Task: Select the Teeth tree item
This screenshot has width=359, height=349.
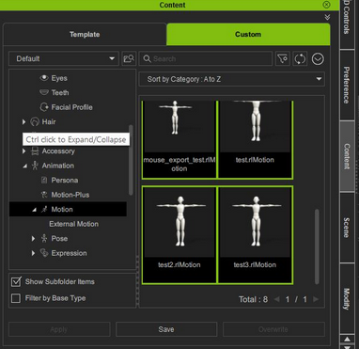Action: pyautogui.click(x=60, y=92)
